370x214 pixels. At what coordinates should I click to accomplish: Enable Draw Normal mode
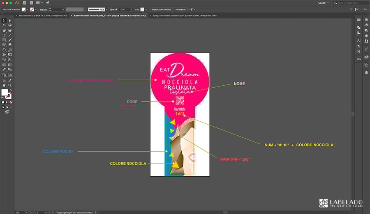(3, 107)
